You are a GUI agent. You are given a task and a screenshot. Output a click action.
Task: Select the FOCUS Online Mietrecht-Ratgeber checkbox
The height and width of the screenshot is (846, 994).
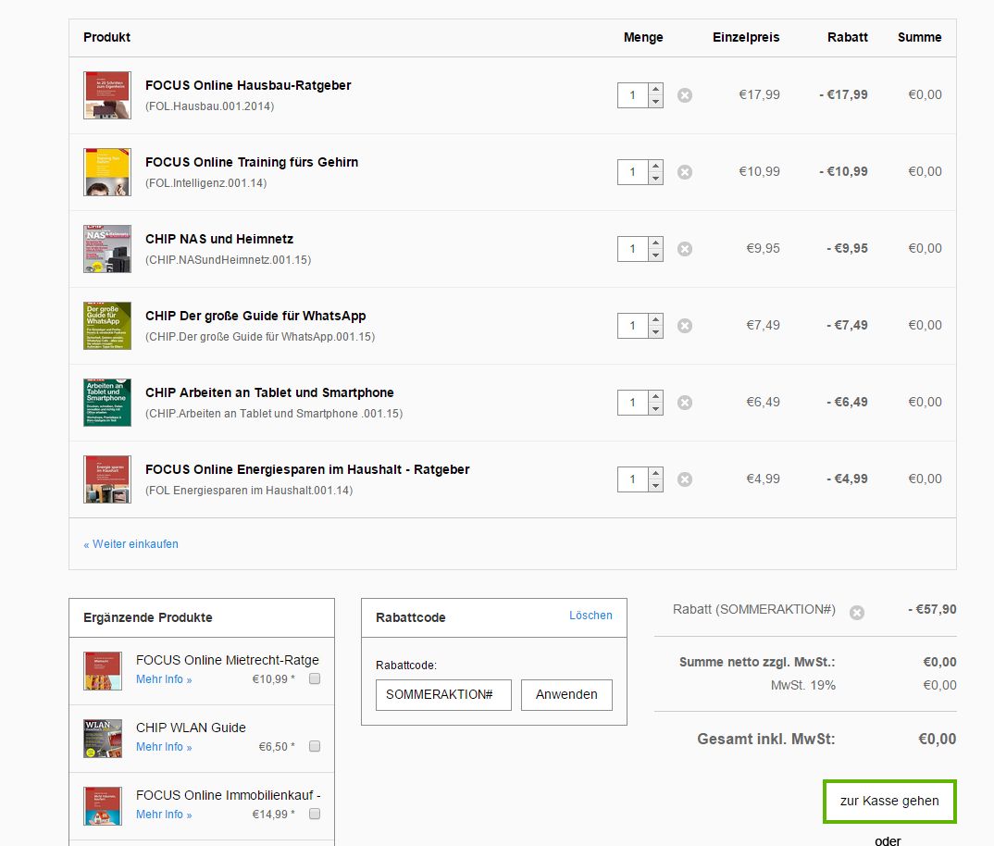click(x=315, y=678)
